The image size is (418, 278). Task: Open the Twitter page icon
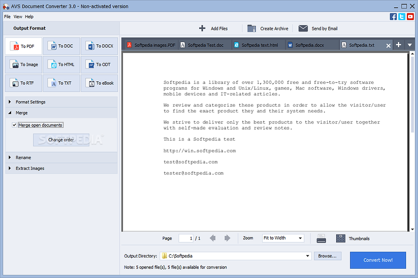tap(402, 17)
